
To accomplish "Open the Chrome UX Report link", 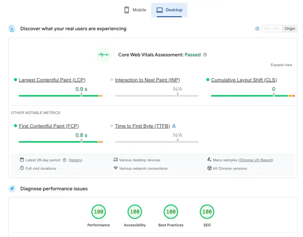I will tap(256, 160).
